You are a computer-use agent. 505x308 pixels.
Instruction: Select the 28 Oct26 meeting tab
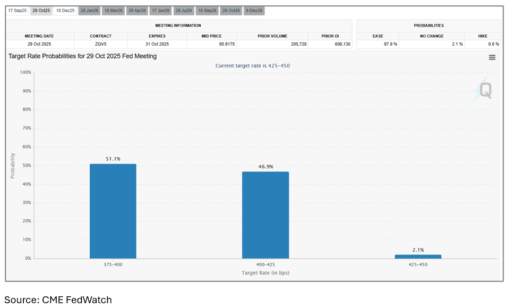click(x=231, y=11)
